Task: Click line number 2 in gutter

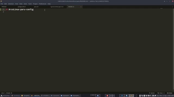Action: coord(3,12)
